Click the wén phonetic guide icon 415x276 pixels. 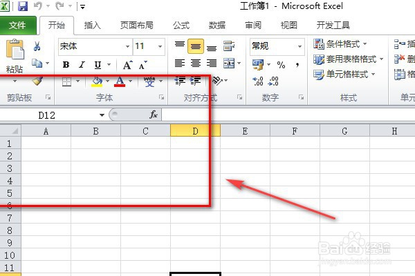(x=149, y=81)
